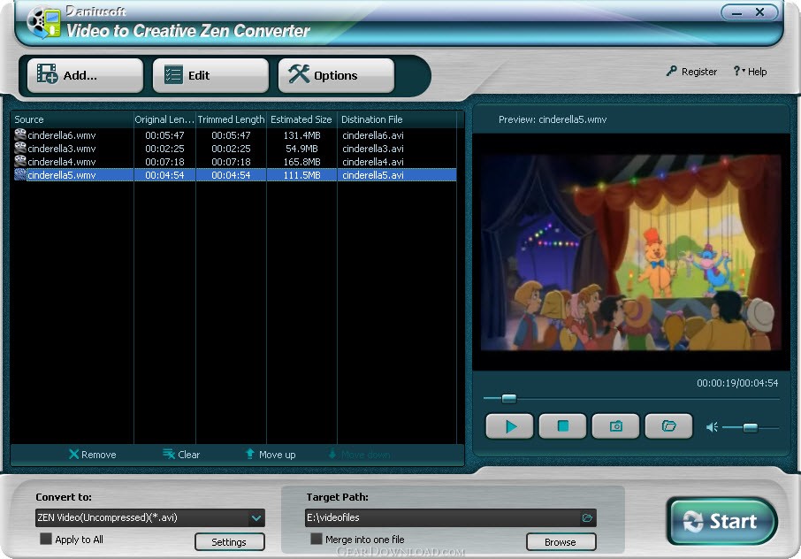Viewport: 801px width, 559px height.
Task: Click the 54.9MB estimated size cell
Action: pos(301,149)
